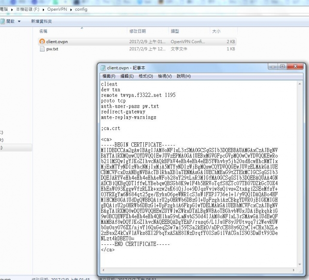Open the 編輯(E) menu in Notepad
The image size is (309, 280).
pyautogui.click(x=127, y=76)
